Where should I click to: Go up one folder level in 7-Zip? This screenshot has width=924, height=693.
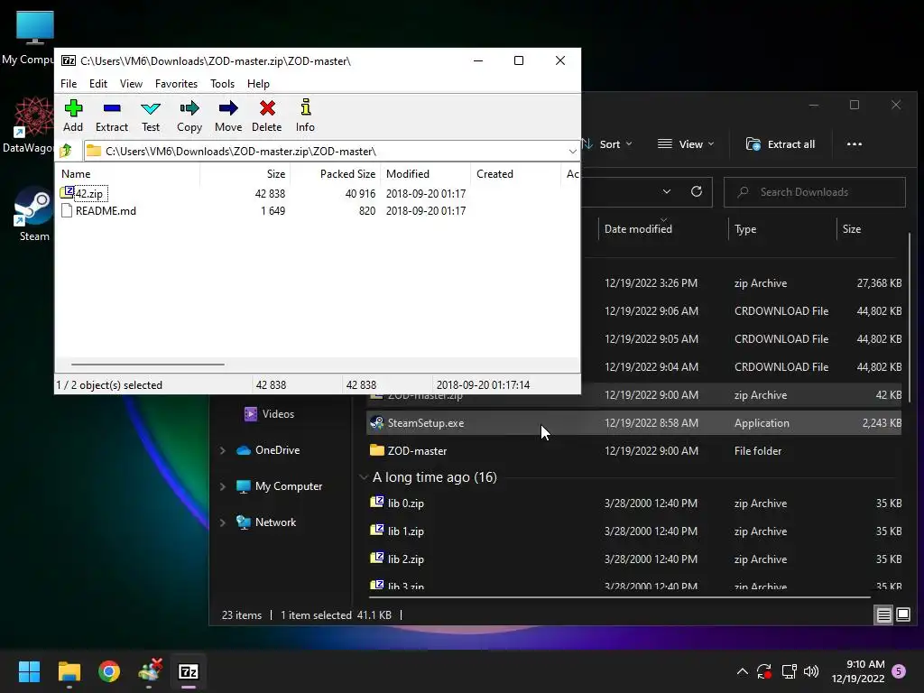pos(66,151)
